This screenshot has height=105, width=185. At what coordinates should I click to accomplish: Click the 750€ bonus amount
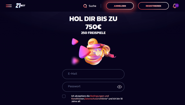click(x=93, y=27)
